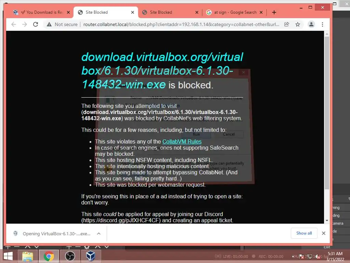Click Show all downloads
Image resolution: width=350 pixels, height=263 pixels.
click(x=304, y=233)
